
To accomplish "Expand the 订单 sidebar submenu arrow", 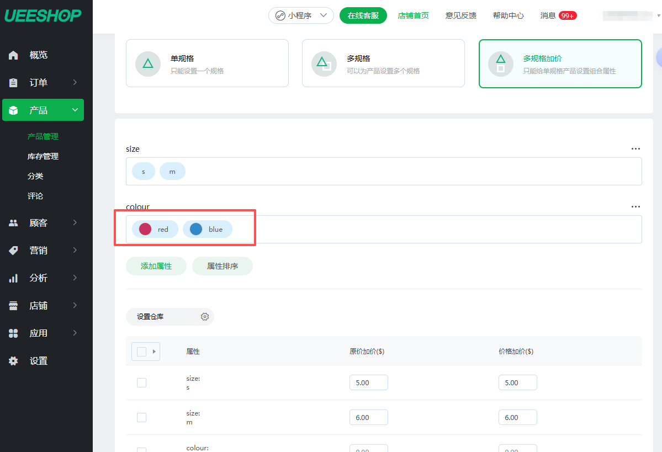I will pyautogui.click(x=75, y=83).
